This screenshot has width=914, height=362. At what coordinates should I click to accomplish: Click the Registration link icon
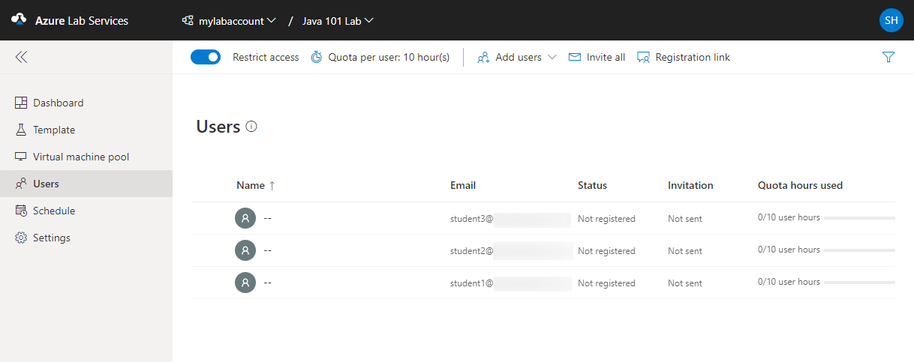click(x=643, y=57)
